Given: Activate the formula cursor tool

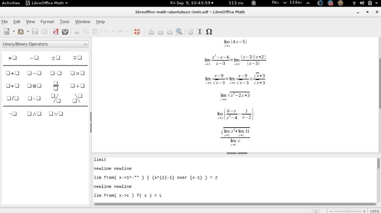Looking at the screenshot, I should (199, 31).
